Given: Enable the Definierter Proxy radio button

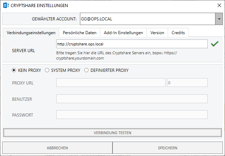Looking at the screenshot, I should tap(86, 70).
